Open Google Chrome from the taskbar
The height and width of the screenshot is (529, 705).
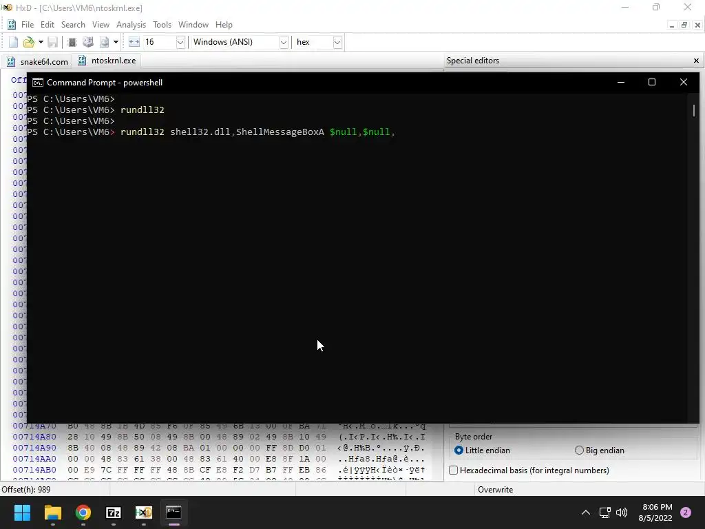point(83,512)
